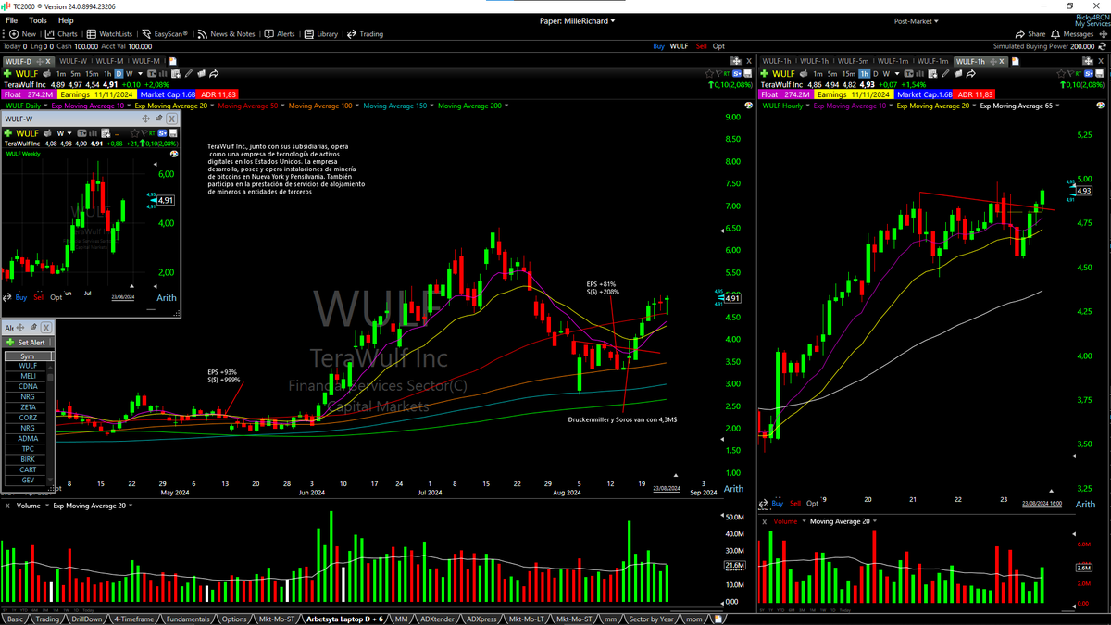Click My Services link
Image resolution: width=1111 pixels, height=625 pixels.
[1092, 23]
